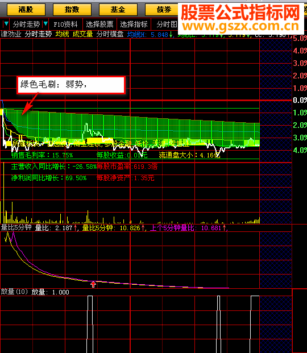Open the F10资料 tab
Screen dimensions: 307x353
point(65,24)
